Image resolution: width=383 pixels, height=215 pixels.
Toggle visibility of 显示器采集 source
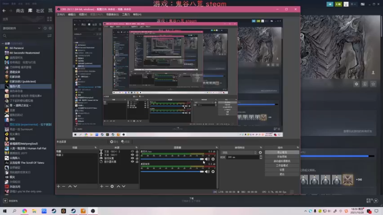pos(133,161)
